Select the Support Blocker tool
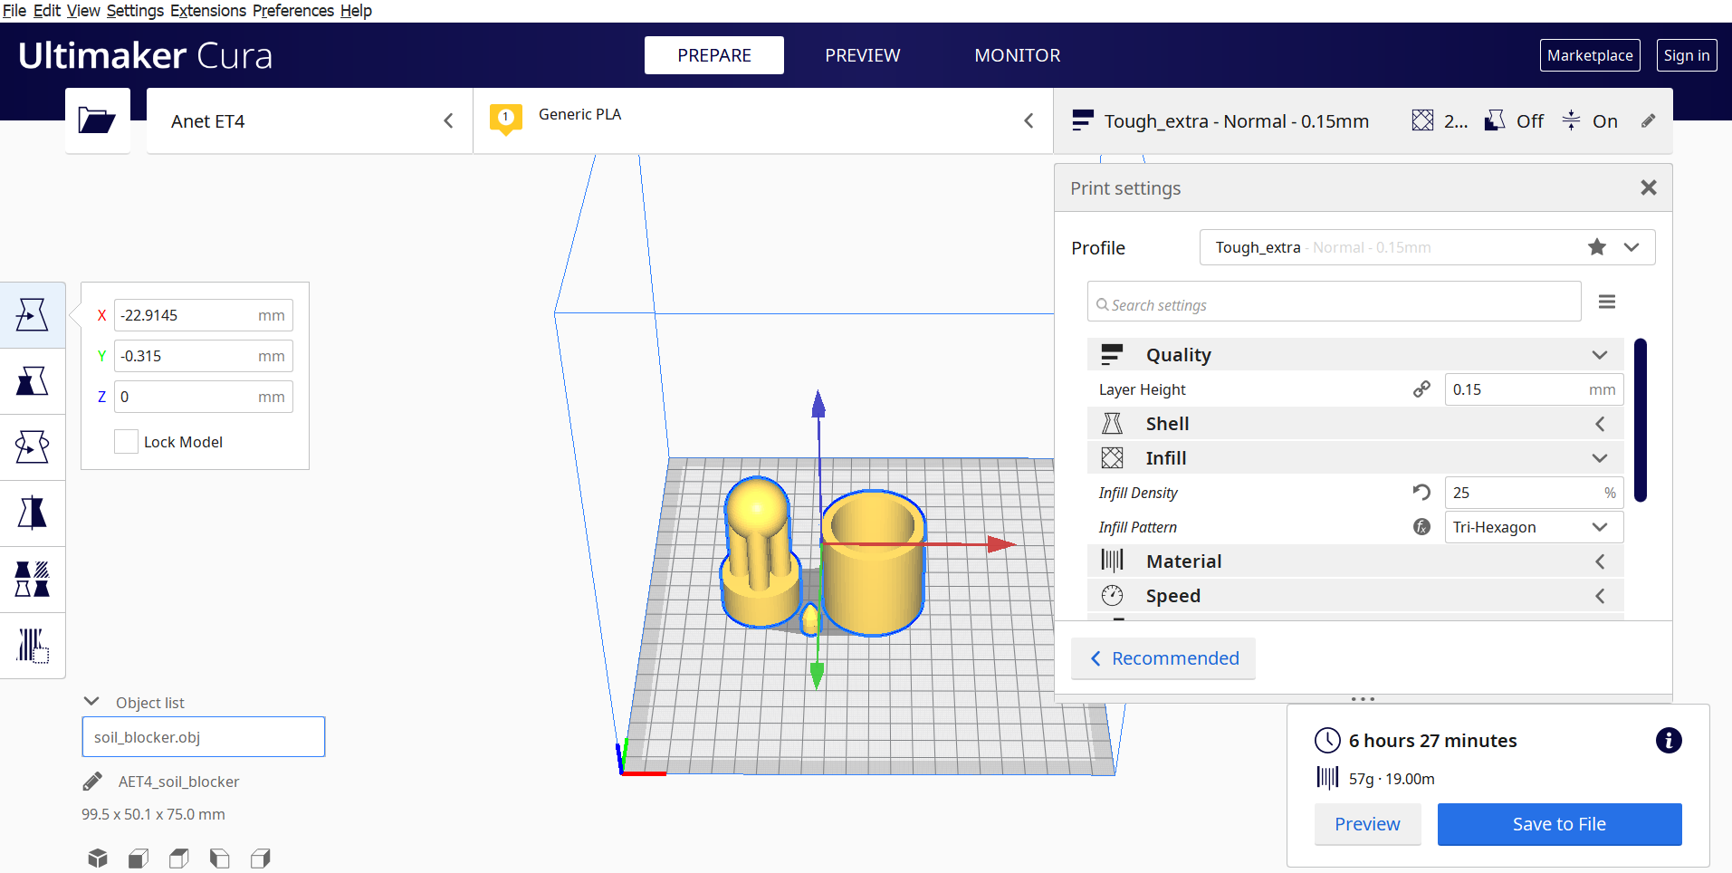The image size is (1732, 873). pyautogui.click(x=33, y=646)
